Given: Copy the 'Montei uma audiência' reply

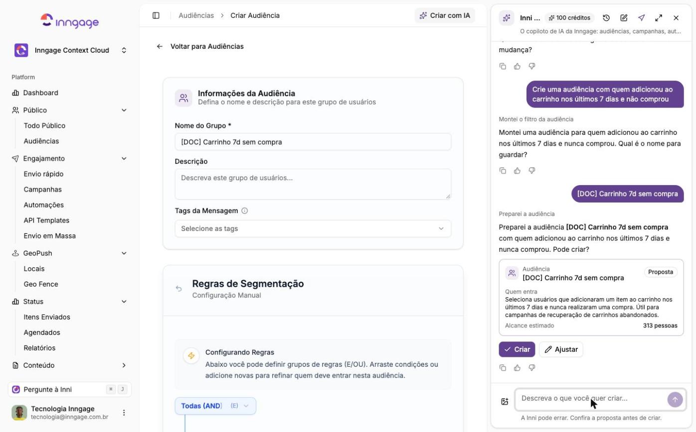Looking at the screenshot, I should pyautogui.click(x=503, y=171).
